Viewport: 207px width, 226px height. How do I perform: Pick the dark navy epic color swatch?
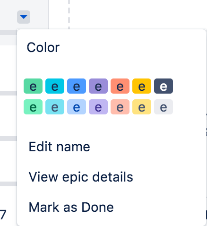point(164,86)
